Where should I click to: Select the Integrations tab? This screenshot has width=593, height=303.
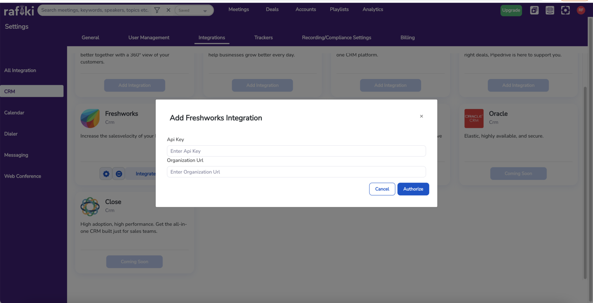[212, 37]
